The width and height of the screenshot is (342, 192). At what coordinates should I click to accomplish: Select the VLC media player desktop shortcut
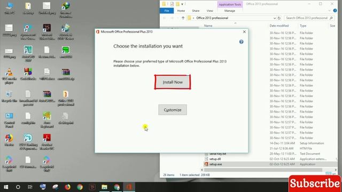(10, 76)
